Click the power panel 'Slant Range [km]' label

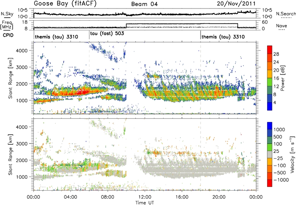pos(10,78)
